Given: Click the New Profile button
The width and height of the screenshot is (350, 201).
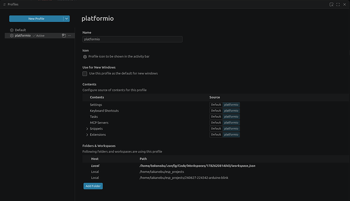Looking at the screenshot, I should (36, 19).
